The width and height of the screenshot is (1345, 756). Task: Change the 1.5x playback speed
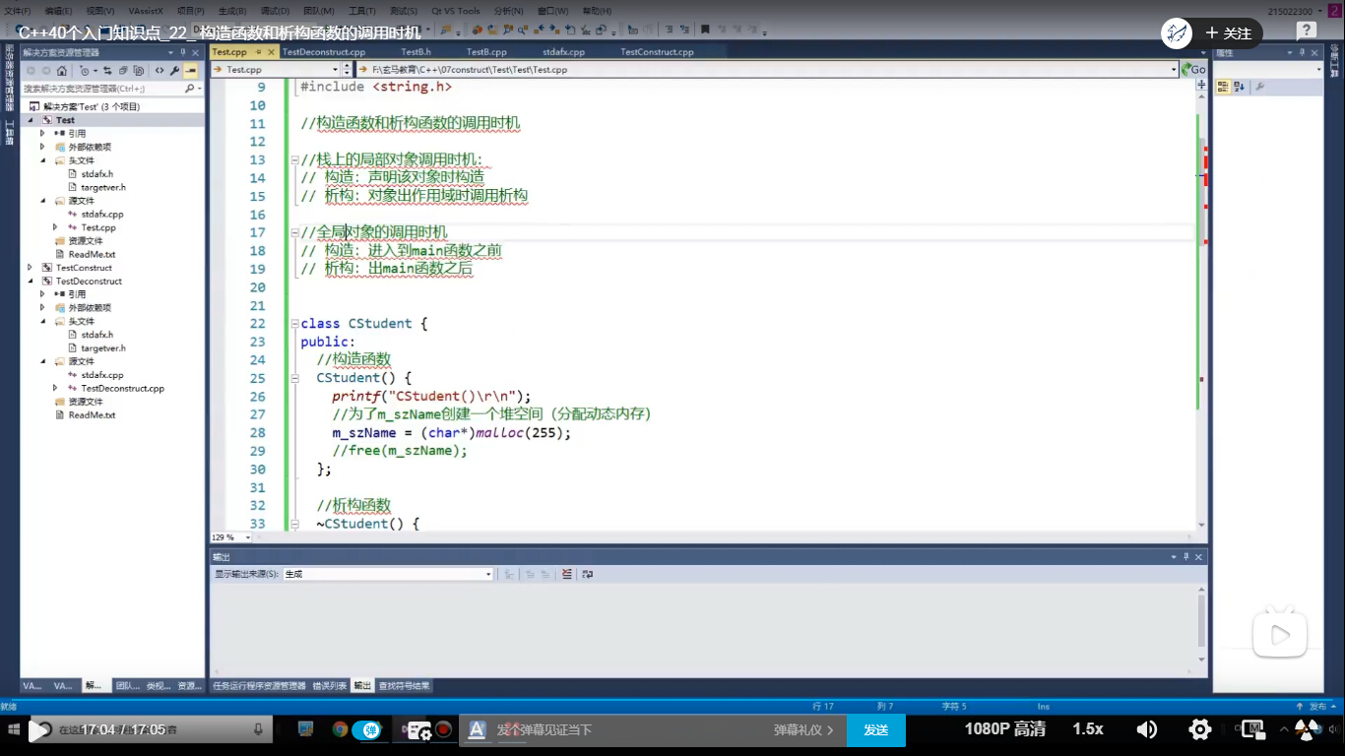(1088, 729)
